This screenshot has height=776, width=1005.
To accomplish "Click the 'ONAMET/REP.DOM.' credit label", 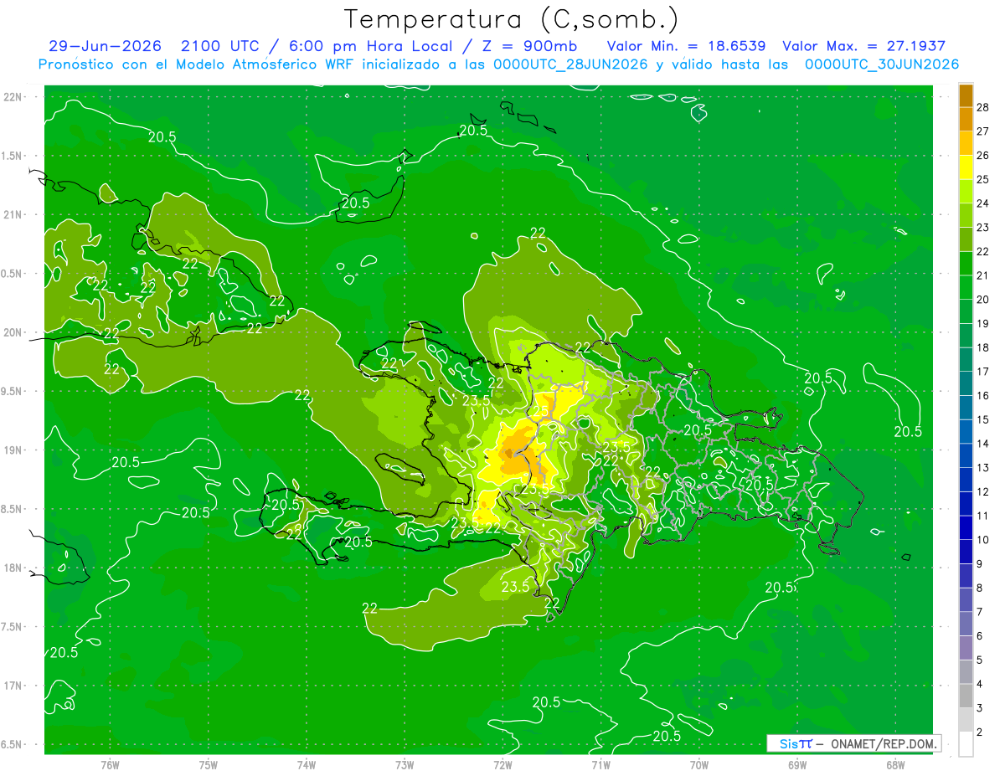I will (884, 743).
